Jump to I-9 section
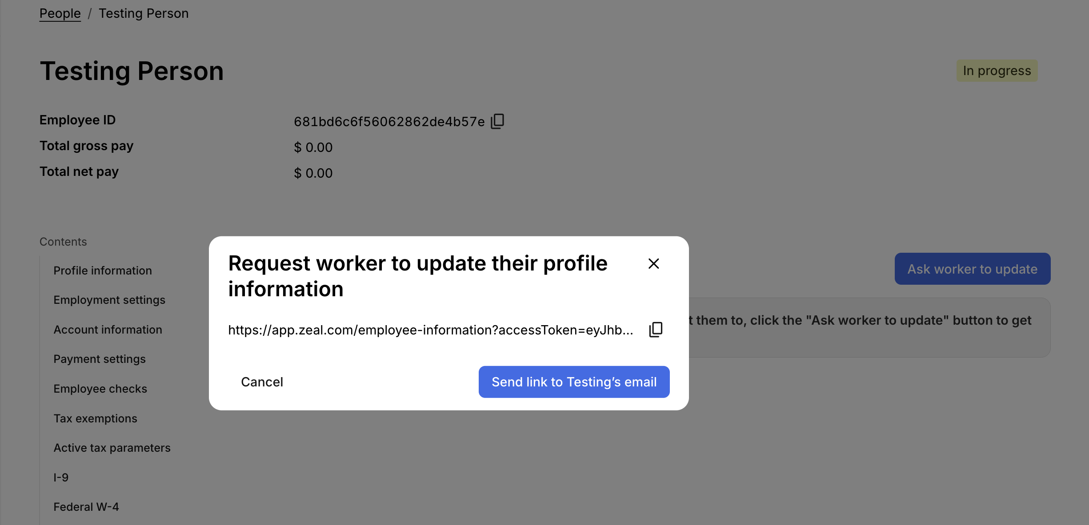This screenshot has width=1089, height=525. (61, 477)
